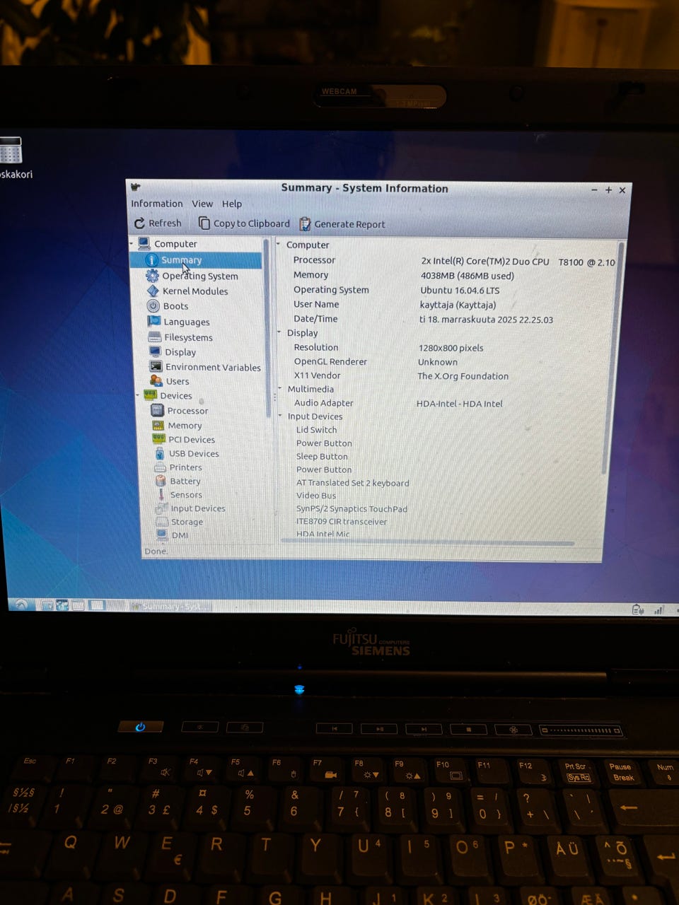Click the Devices card icon in tree
Image resolution: width=679 pixels, height=905 pixels.
tap(150, 395)
